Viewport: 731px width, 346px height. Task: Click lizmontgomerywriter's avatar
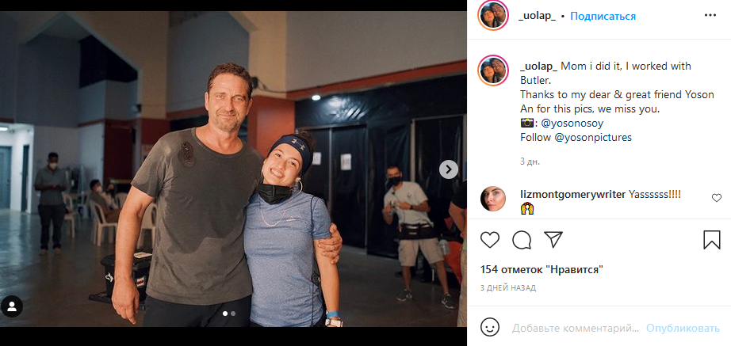pos(493,199)
